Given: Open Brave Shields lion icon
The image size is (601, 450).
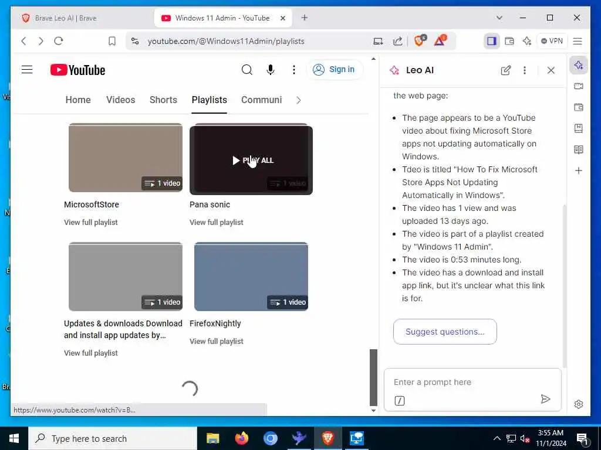Looking at the screenshot, I should point(420,40).
